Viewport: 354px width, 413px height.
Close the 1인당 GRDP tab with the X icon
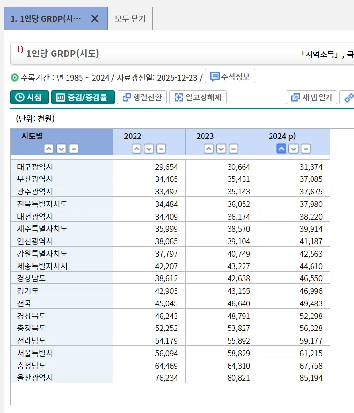click(95, 19)
